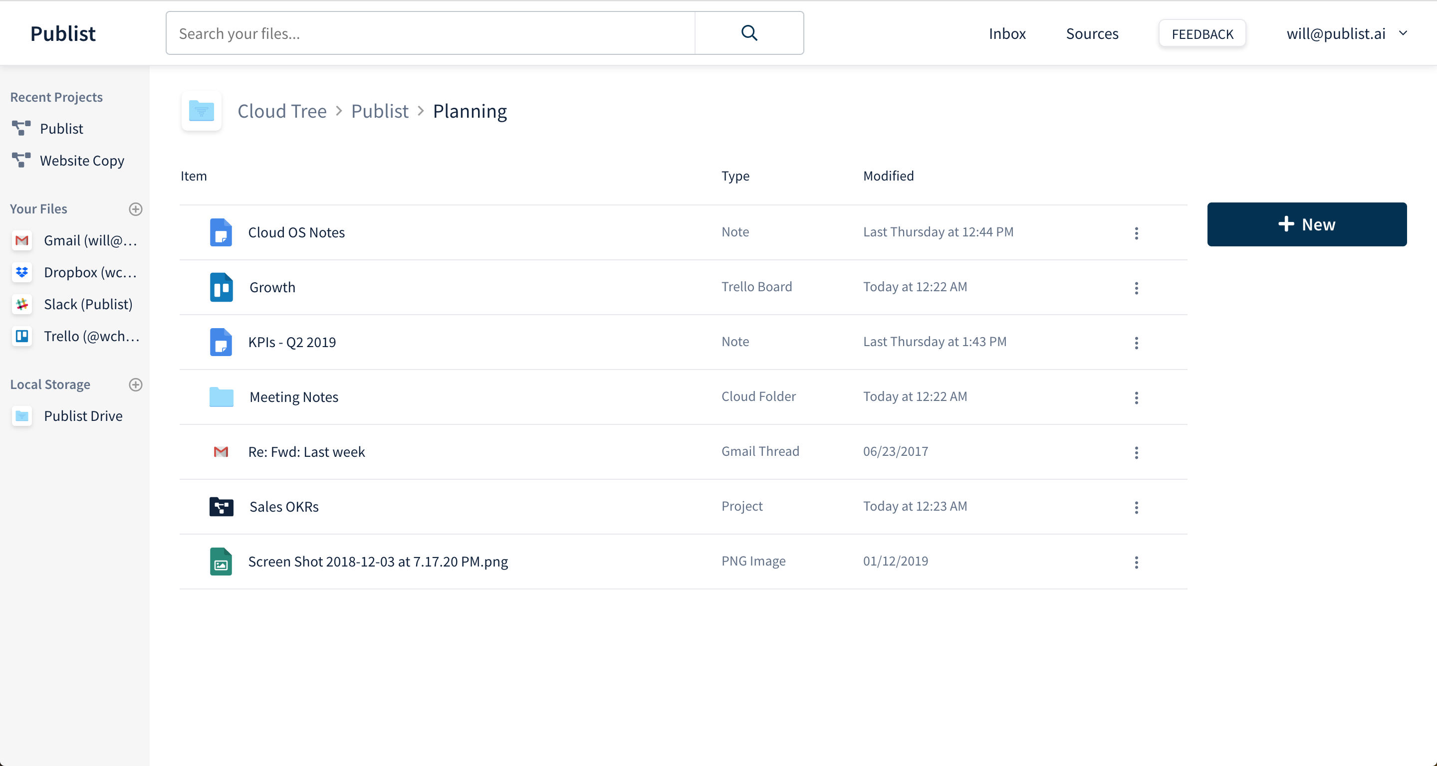This screenshot has height=766, width=1437.
Task: Click the Sales OKRs project icon
Action: pos(221,507)
